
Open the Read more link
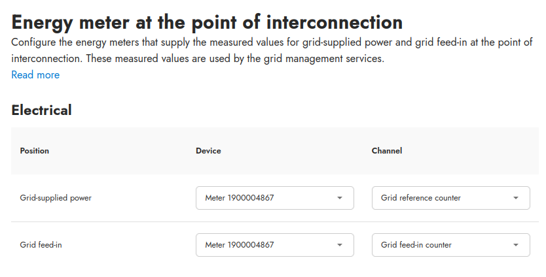35,75
